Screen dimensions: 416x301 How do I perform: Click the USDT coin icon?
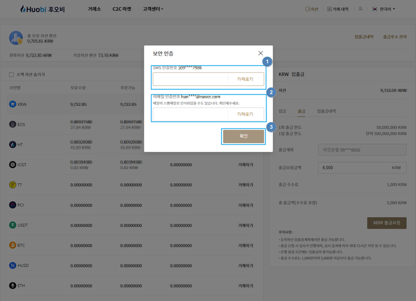click(12, 225)
